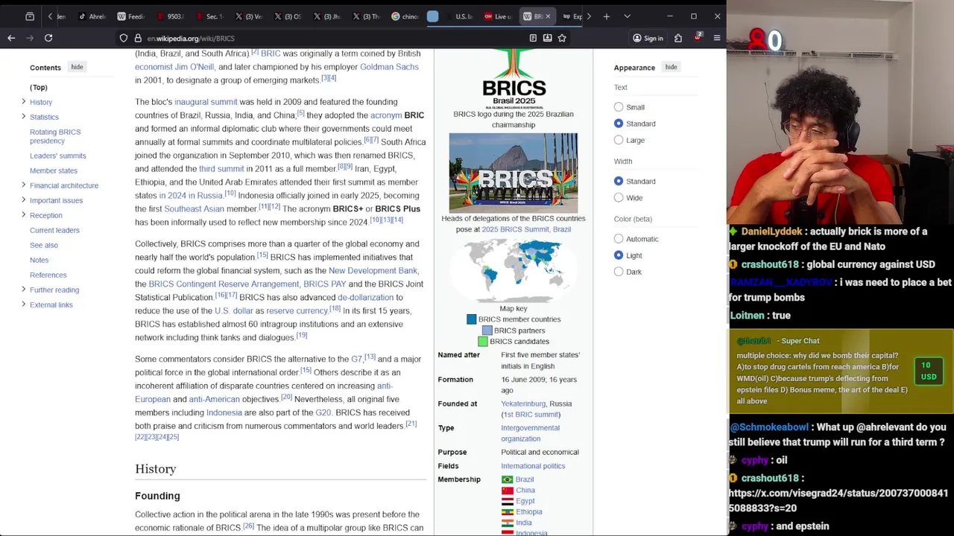
Task: Show site security padlock information
Action: [138, 38]
